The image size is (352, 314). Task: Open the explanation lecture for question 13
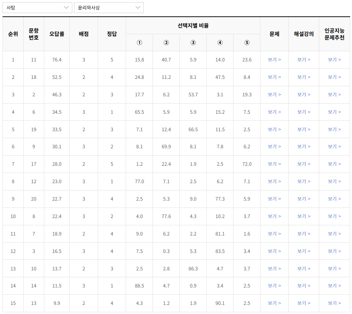pos(304,303)
